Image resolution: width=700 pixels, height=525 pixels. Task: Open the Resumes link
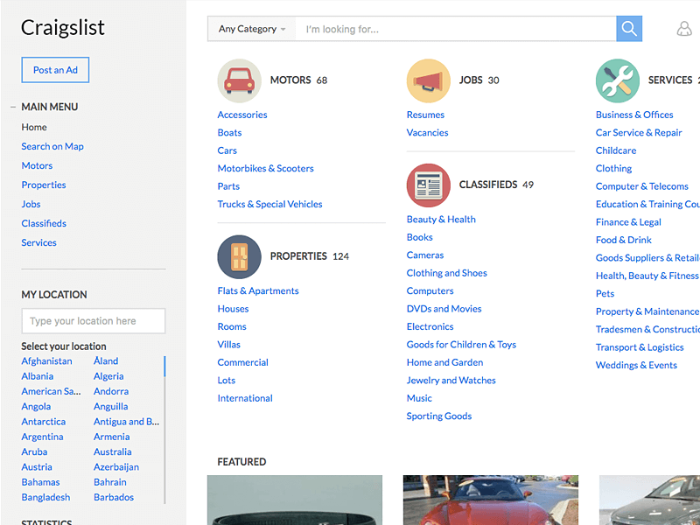click(425, 115)
